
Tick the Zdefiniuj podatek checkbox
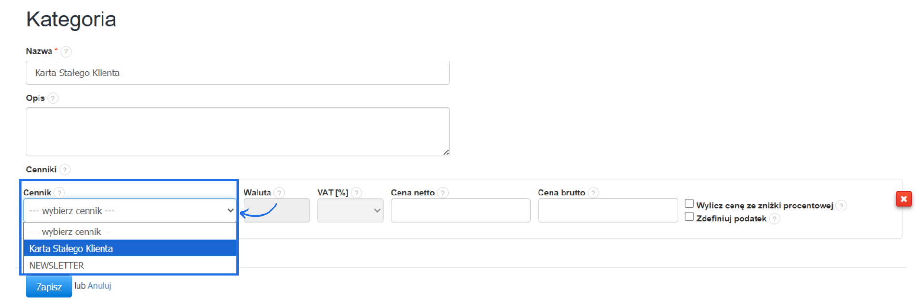point(689,217)
